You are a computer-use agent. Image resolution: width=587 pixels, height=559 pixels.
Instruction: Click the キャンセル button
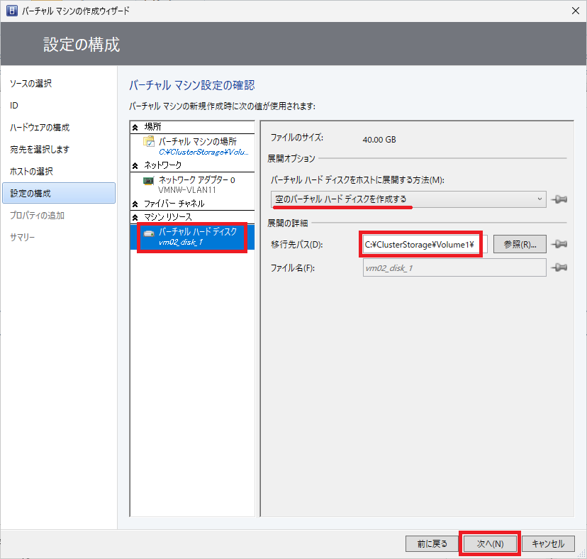pyautogui.click(x=548, y=543)
